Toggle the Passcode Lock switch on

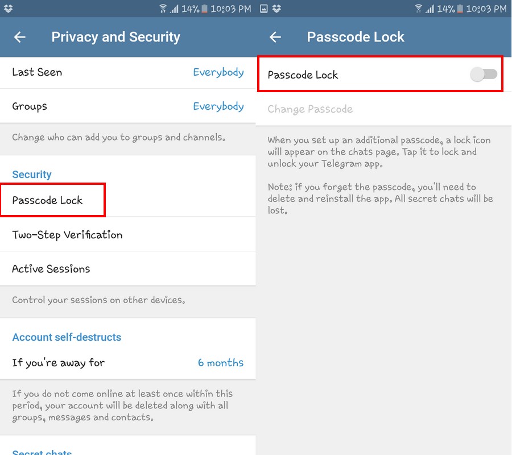point(484,75)
